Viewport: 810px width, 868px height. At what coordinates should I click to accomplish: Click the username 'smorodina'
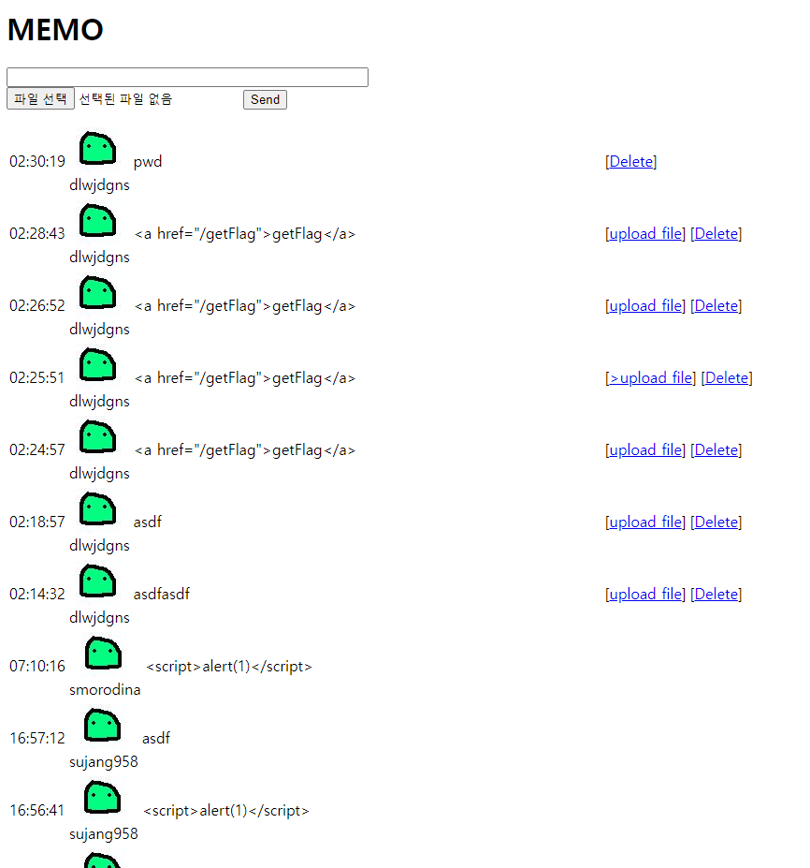point(105,690)
